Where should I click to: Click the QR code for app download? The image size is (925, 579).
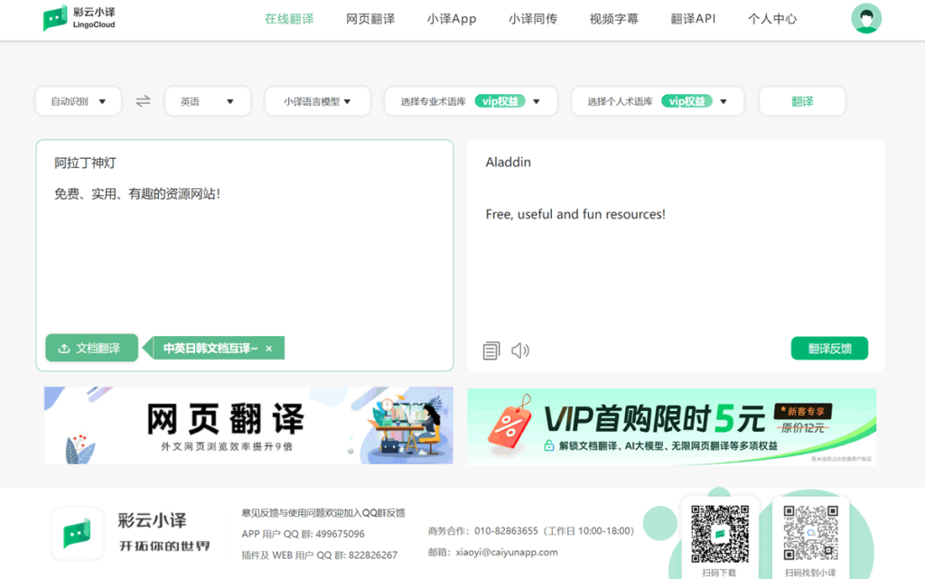pyautogui.click(x=719, y=533)
